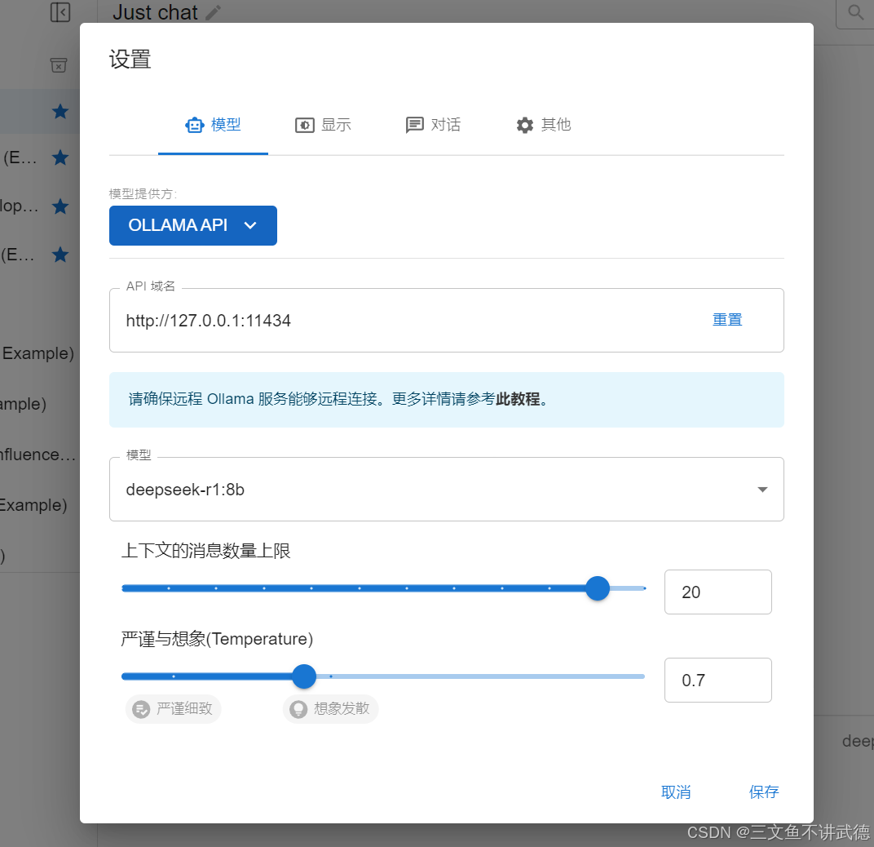
Task: Click the 设置 dialog title
Action: pyautogui.click(x=130, y=59)
